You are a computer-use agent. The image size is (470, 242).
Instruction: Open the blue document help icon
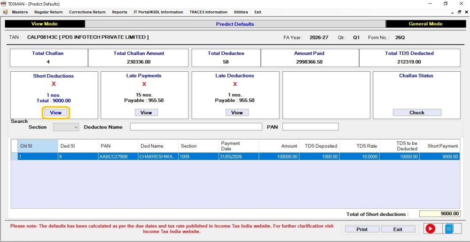(x=449, y=229)
